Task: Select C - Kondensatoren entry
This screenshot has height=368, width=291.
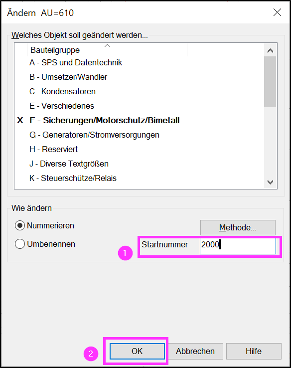Action: point(62,92)
